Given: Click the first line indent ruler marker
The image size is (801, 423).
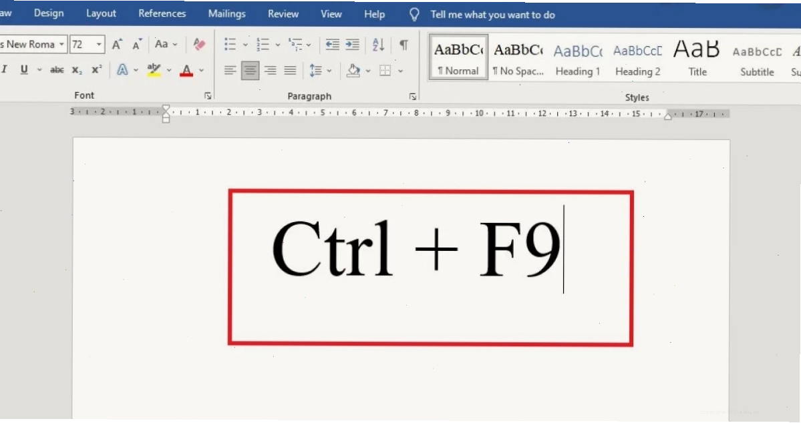Looking at the screenshot, I should (x=166, y=109).
